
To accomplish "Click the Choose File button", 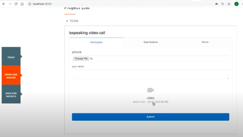I will pos(81,59).
